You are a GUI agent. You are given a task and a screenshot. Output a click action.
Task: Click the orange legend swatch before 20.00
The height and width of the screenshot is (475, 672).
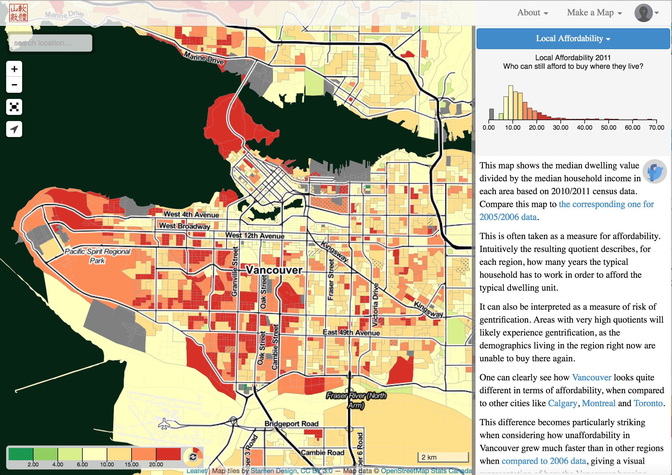point(144,454)
